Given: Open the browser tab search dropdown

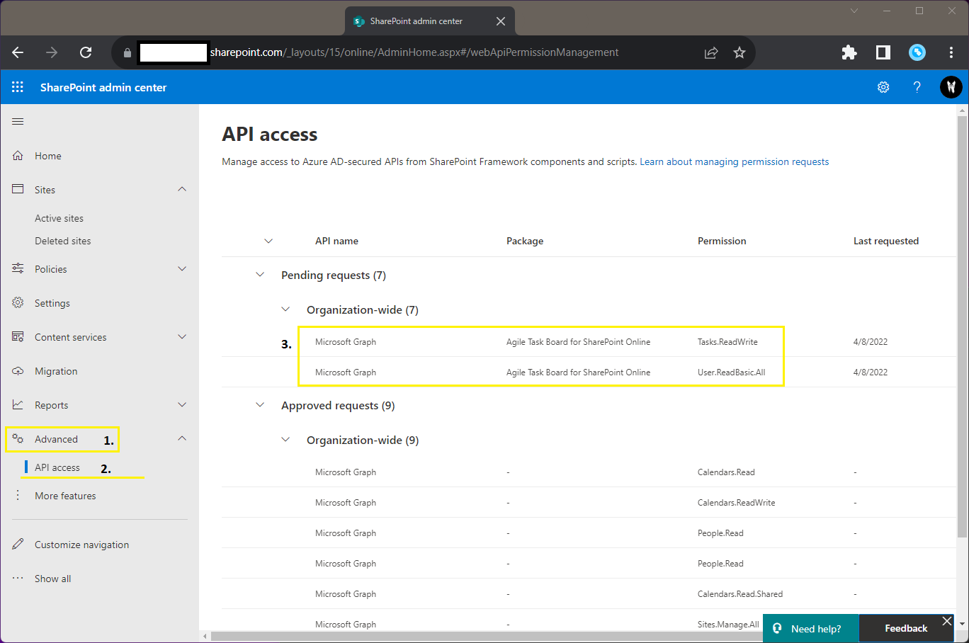Looking at the screenshot, I should (x=854, y=11).
